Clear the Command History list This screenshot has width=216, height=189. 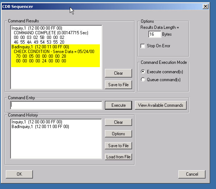coord(118,122)
